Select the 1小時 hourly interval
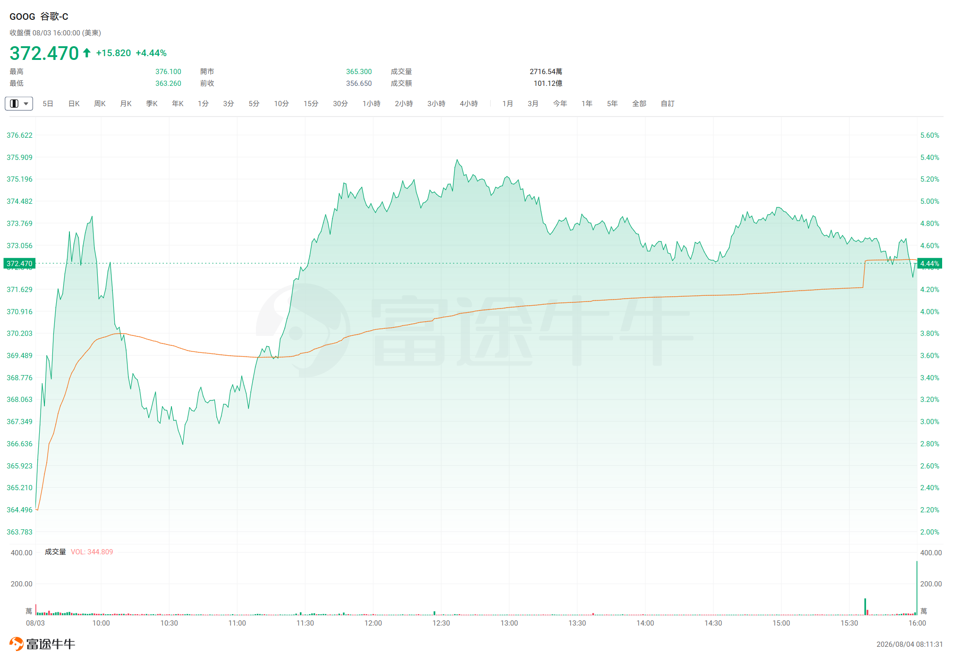The height and width of the screenshot is (660, 953). click(371, 103)
